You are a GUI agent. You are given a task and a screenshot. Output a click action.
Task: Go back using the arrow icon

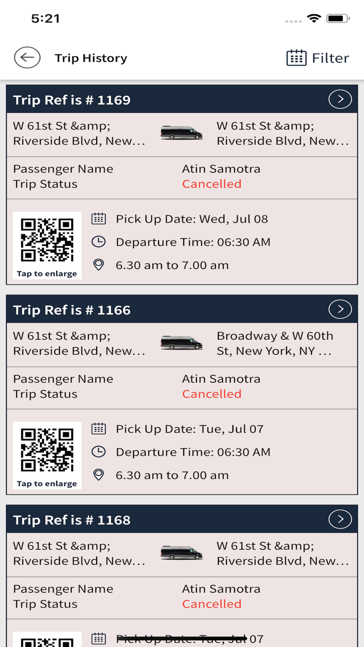(x=27, y=58)
